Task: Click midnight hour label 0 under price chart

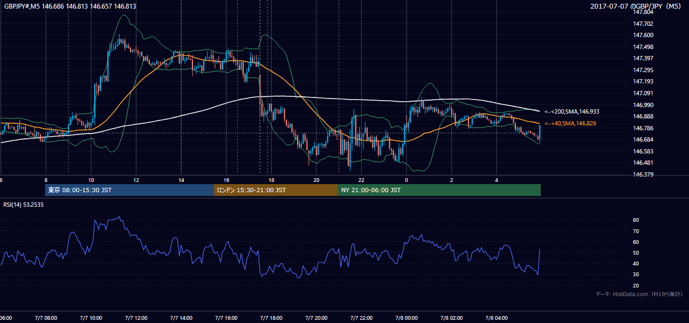Action: pyautogui.click(x=406, y=180)
